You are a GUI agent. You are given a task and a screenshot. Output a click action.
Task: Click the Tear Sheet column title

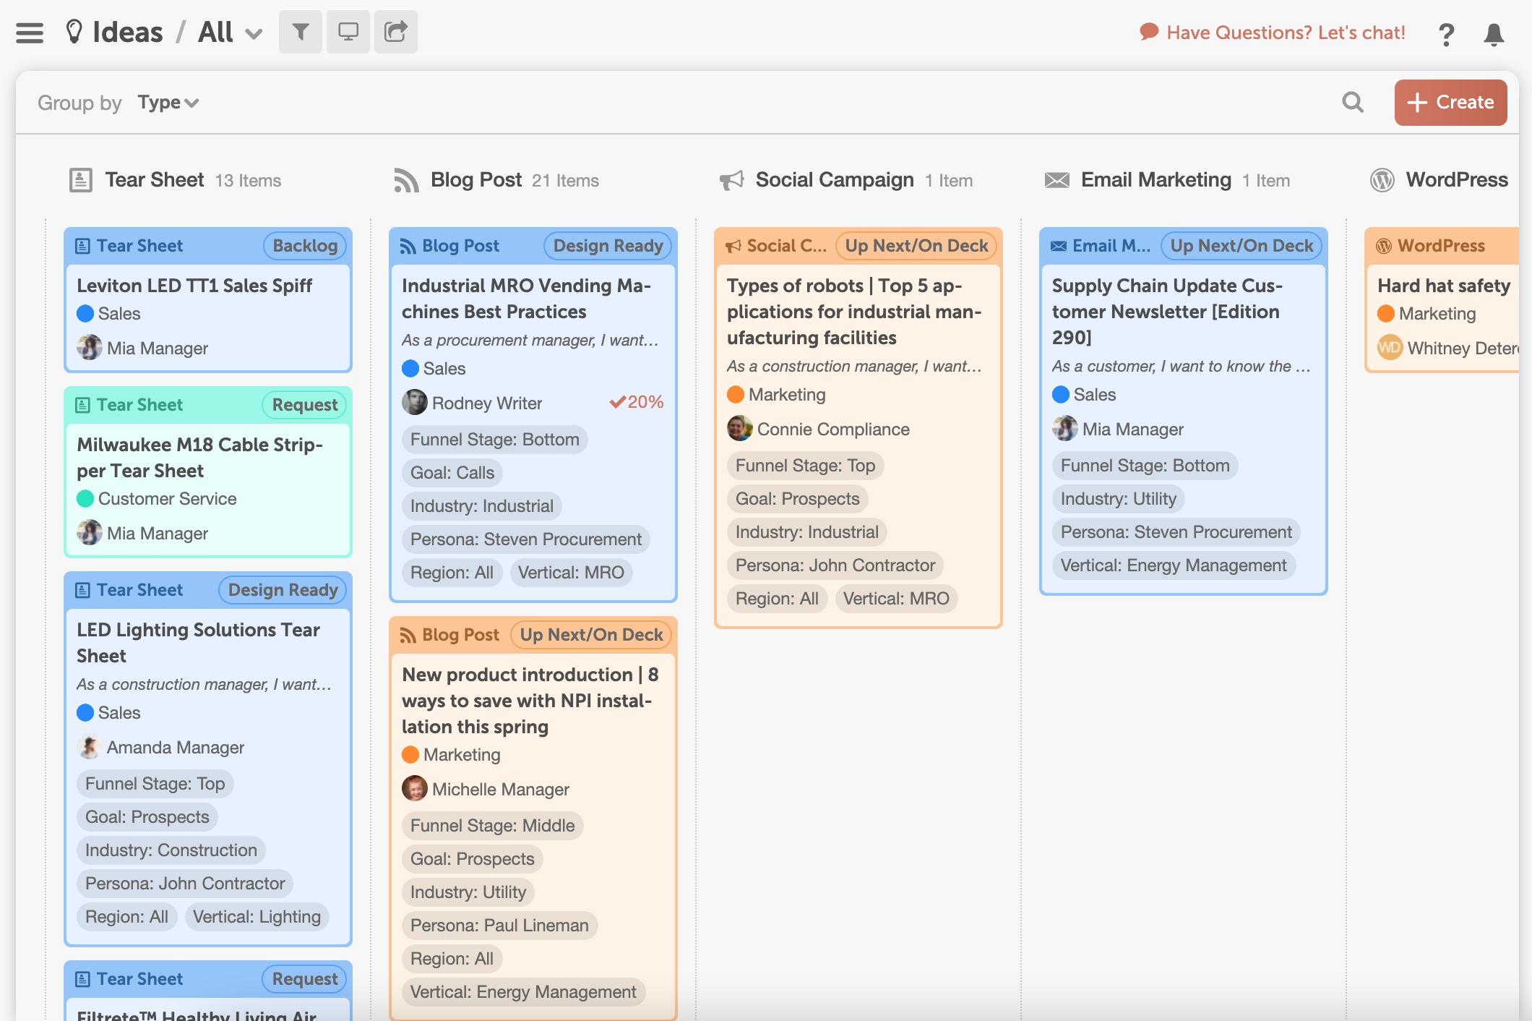pyautogui.click(x=155, y=180)
